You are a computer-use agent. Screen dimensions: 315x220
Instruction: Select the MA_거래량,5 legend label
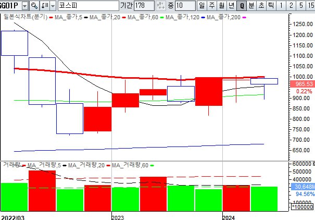(44, 165)
